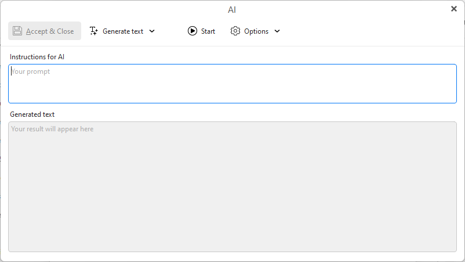The width and height of the screenshot is (465, 262).
Task: Click "Your result will appear here" placeholder
Action: coord(53,129)
